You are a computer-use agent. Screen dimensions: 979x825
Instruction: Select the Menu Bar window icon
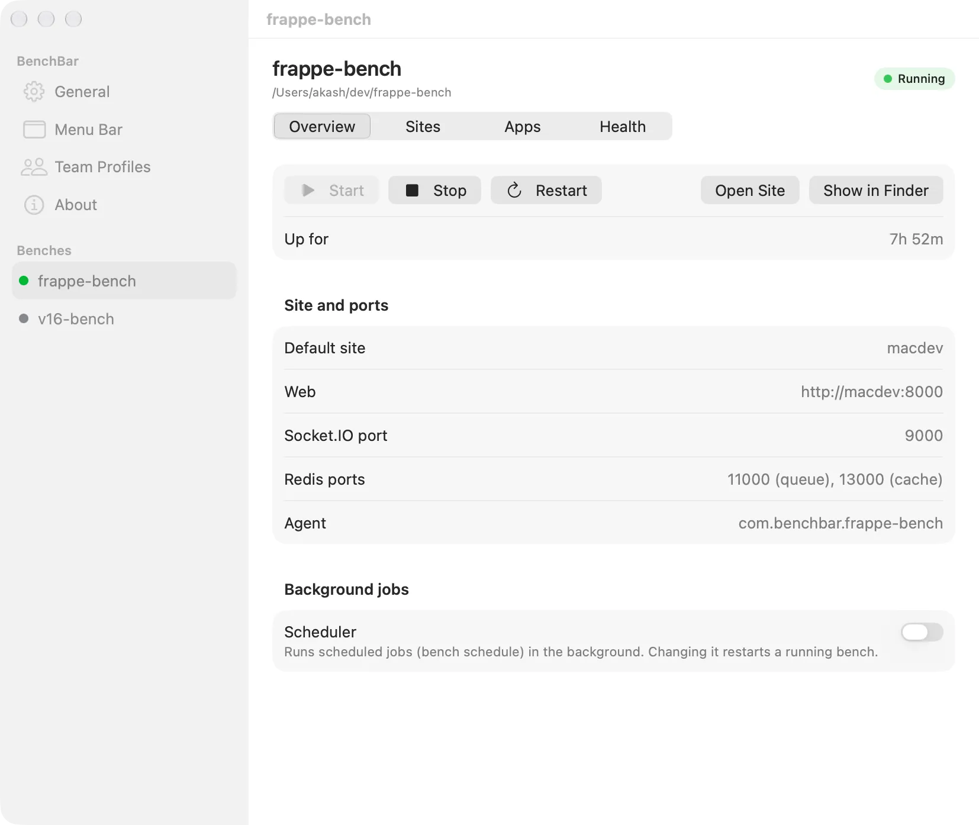click(x=34, y=130)
